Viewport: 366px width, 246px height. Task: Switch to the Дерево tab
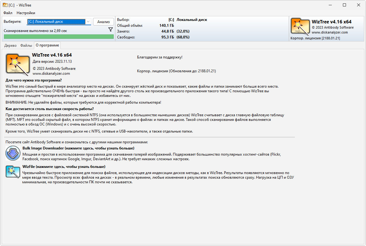10,46
